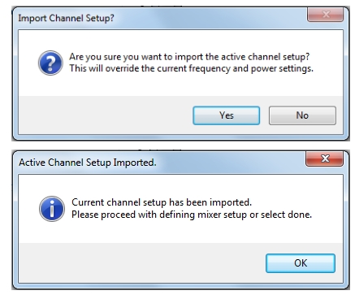The width and height of the screenshot is (355, 295).
Task: Click the 'Current channel setup has been imported' line
Action: click(x=162, y=202)
